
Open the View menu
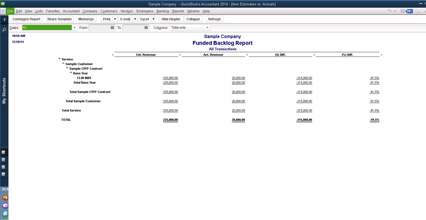(29, 11)
